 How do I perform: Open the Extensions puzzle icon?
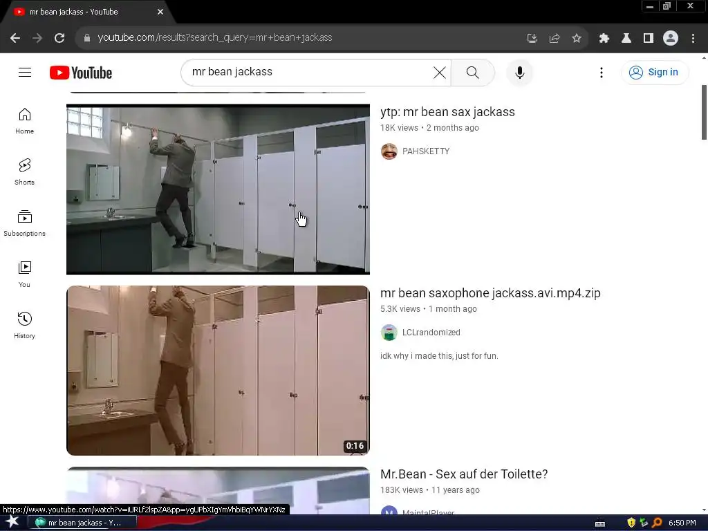(604, 38)
